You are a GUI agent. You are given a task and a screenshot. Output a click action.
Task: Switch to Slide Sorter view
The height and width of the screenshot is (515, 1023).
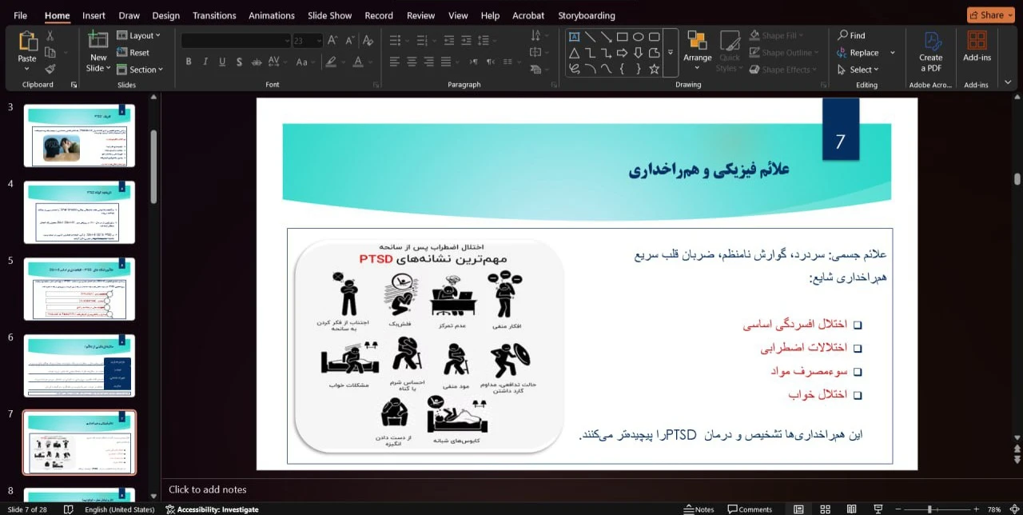826,509
